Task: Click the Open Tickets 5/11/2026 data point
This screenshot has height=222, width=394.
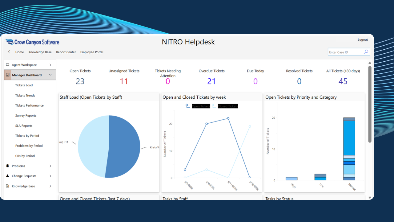Action: (228, 118)
